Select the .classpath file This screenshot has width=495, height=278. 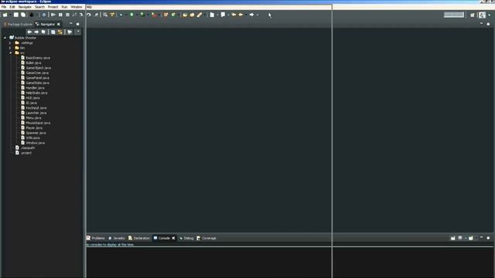click(x=26, y=147)
